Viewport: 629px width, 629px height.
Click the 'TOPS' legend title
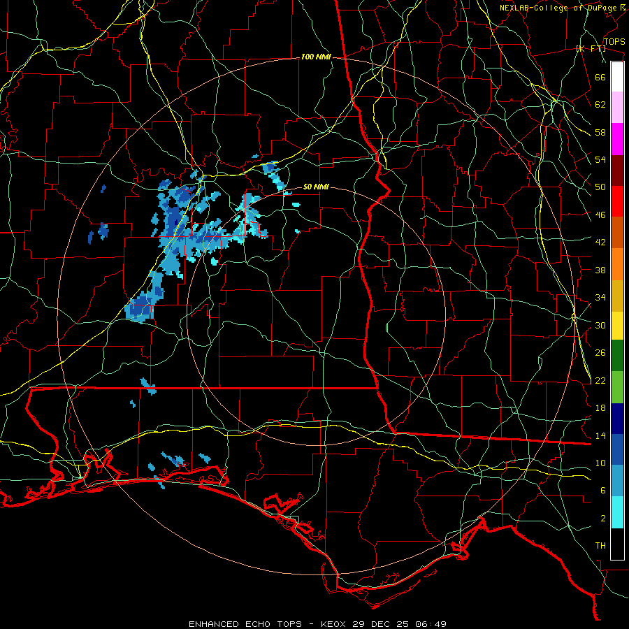(x=614, y=42)
